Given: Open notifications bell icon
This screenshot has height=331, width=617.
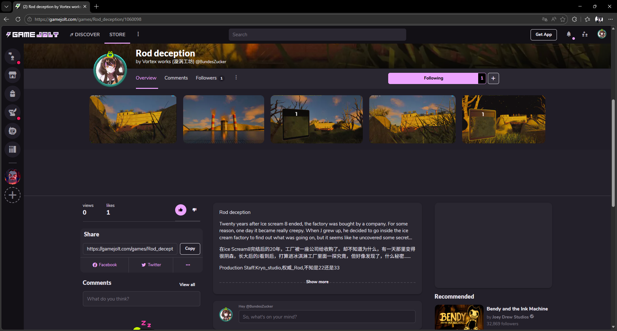Looking at the screenshot, I should click(x=569, y=34).
